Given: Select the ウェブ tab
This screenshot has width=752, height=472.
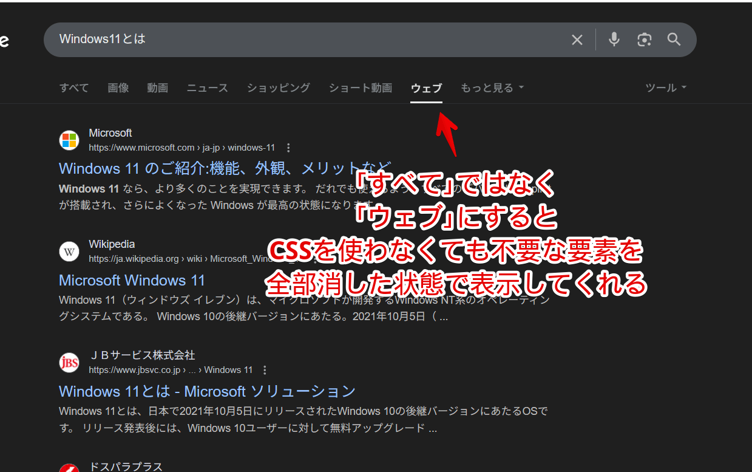Looking at the screenshot, I should (x=426, y=87).
